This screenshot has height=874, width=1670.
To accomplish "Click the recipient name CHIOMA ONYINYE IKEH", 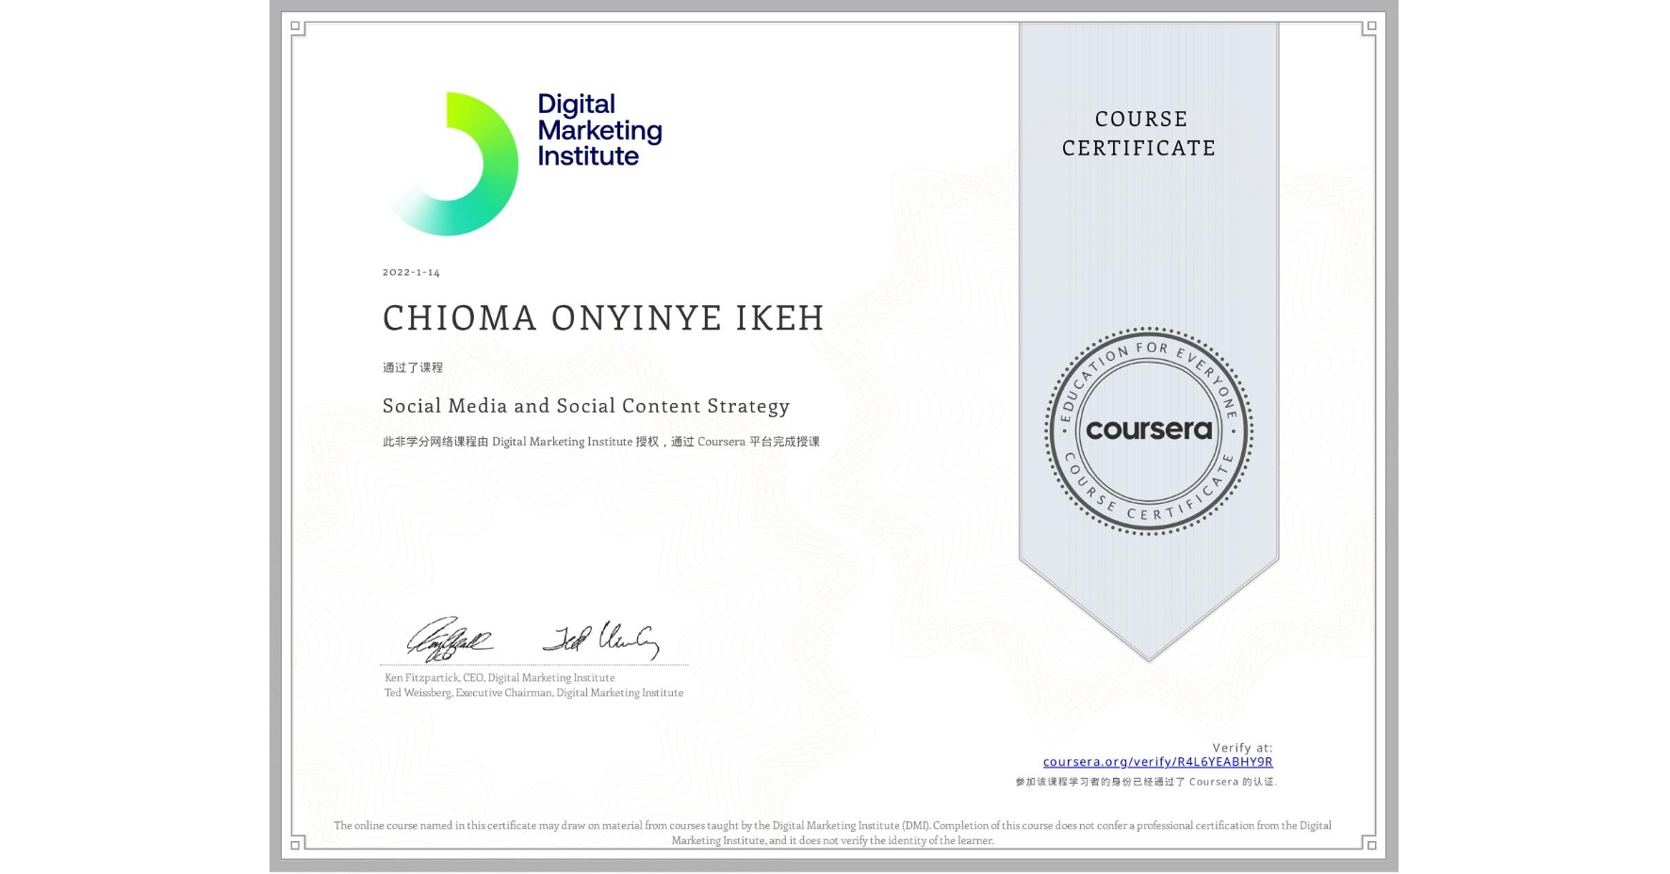I will click(603, 318).
